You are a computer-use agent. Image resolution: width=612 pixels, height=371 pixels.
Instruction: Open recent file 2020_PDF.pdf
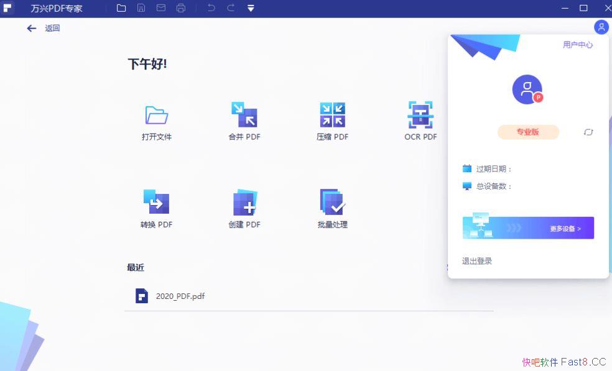tap(180, 296)
